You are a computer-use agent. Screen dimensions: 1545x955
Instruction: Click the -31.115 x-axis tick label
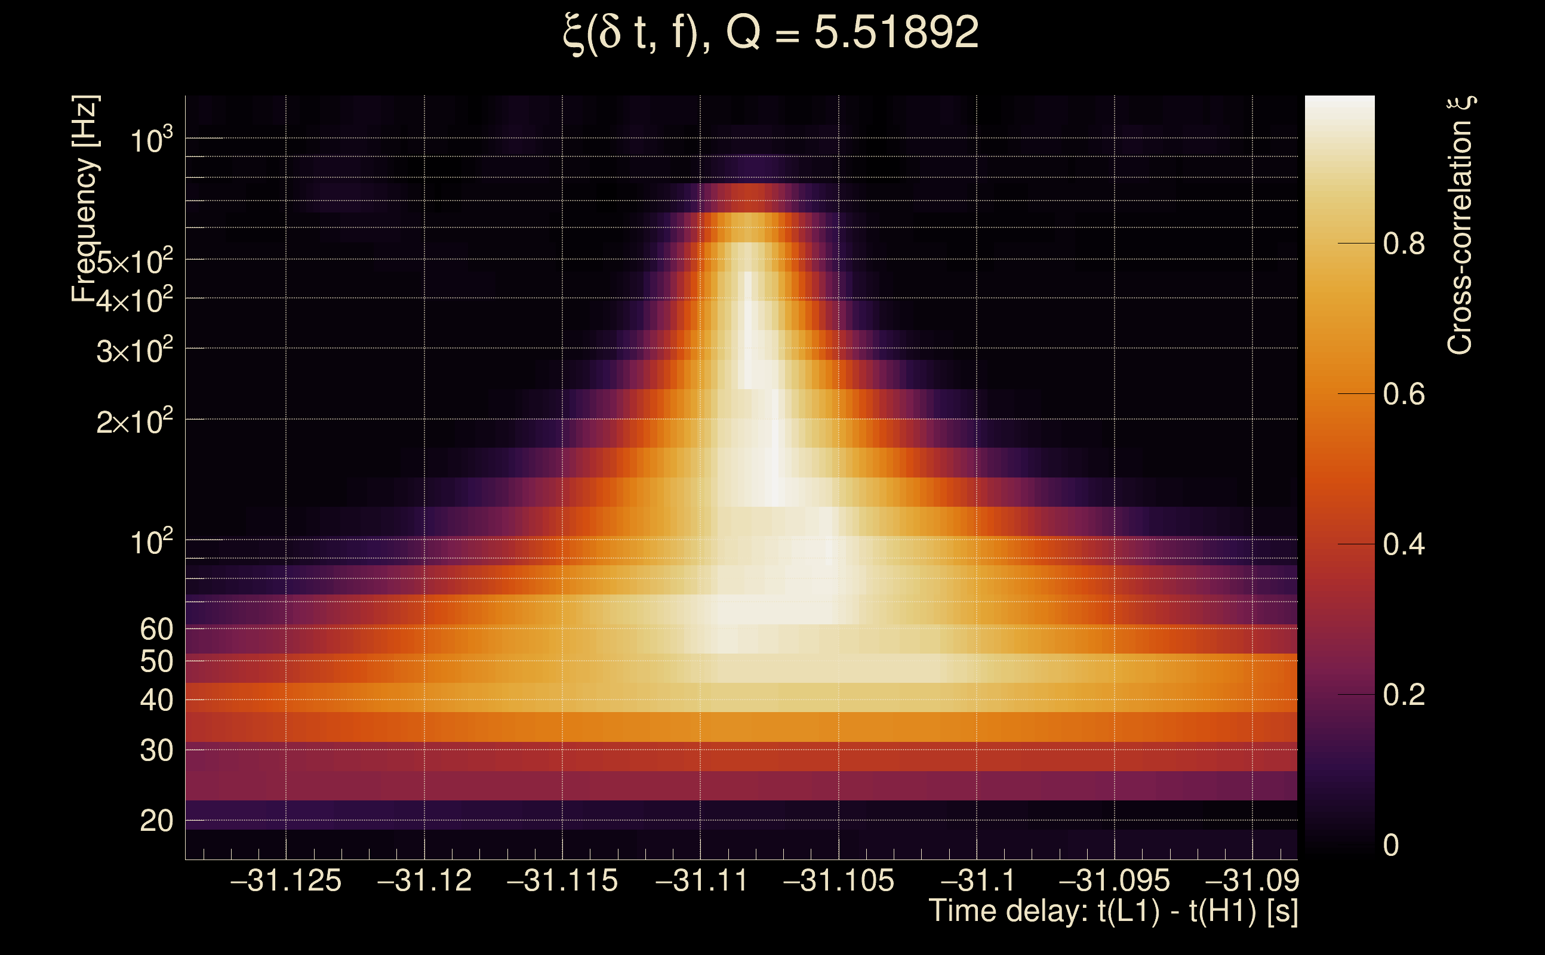[562, 881]
